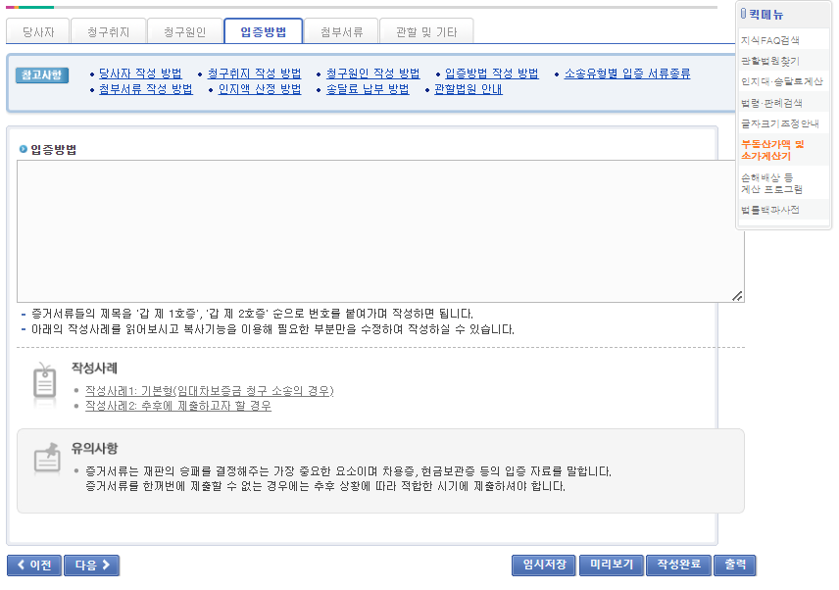
Task: Open 지식FAQ검색 in the quick menu
Action: 770,41
